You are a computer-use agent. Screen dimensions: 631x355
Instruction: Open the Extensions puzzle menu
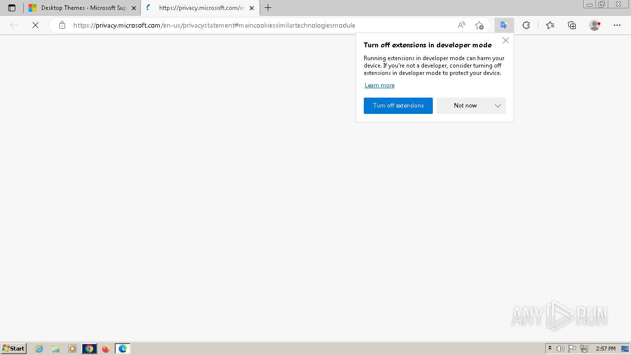(526, 25)
